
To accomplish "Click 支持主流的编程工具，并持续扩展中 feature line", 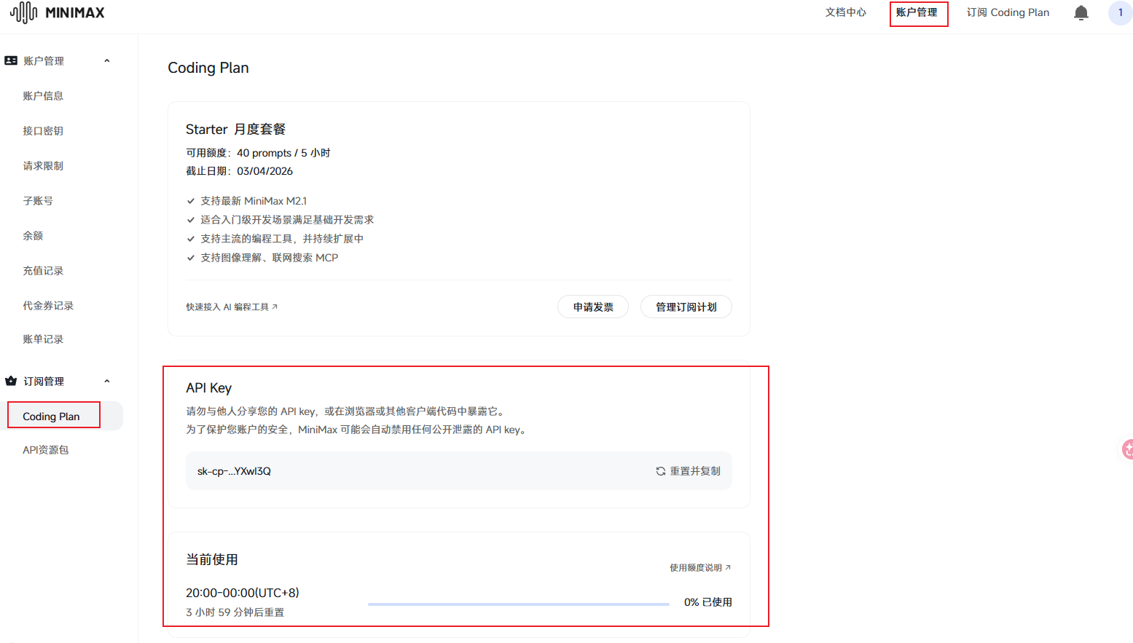I will (x=282, y=239).
